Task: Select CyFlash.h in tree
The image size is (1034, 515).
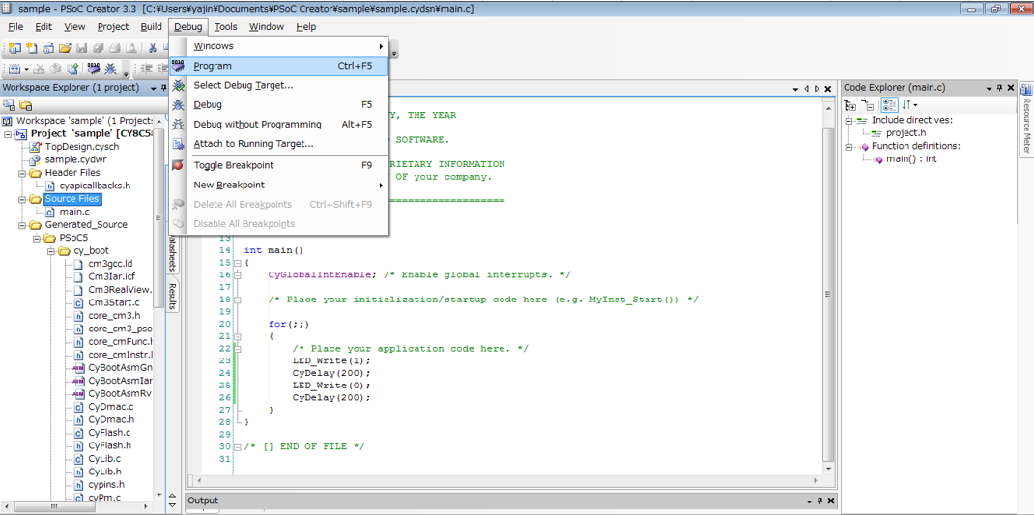Action: tap(109, 445)
